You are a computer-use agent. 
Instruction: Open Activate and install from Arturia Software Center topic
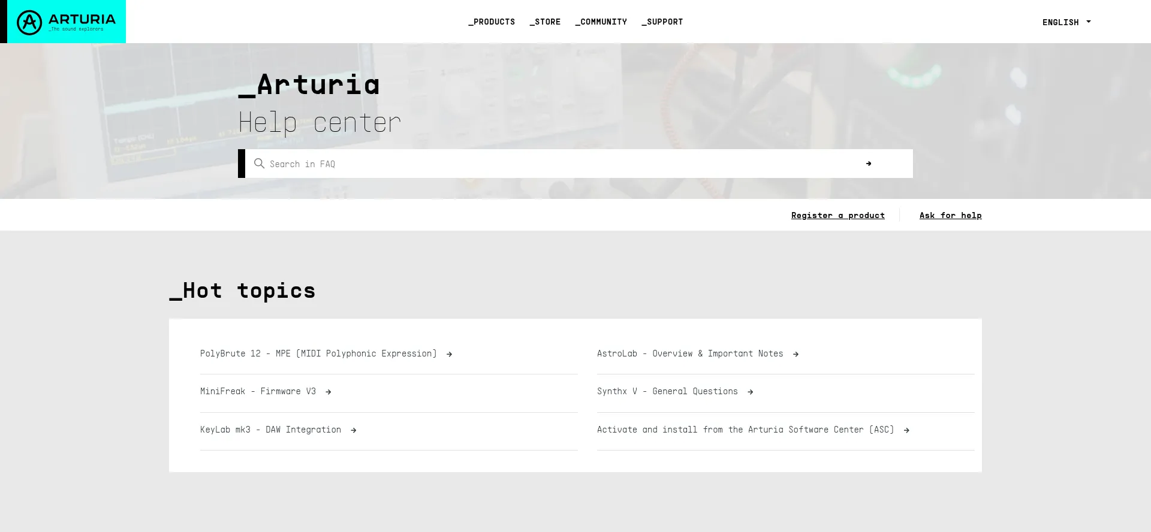(745, 430)
